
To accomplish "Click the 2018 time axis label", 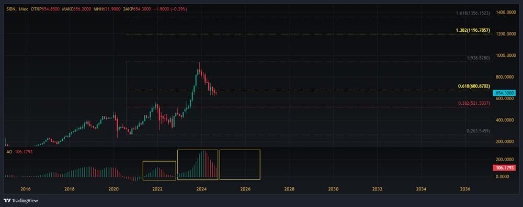I will coord(70,189).
